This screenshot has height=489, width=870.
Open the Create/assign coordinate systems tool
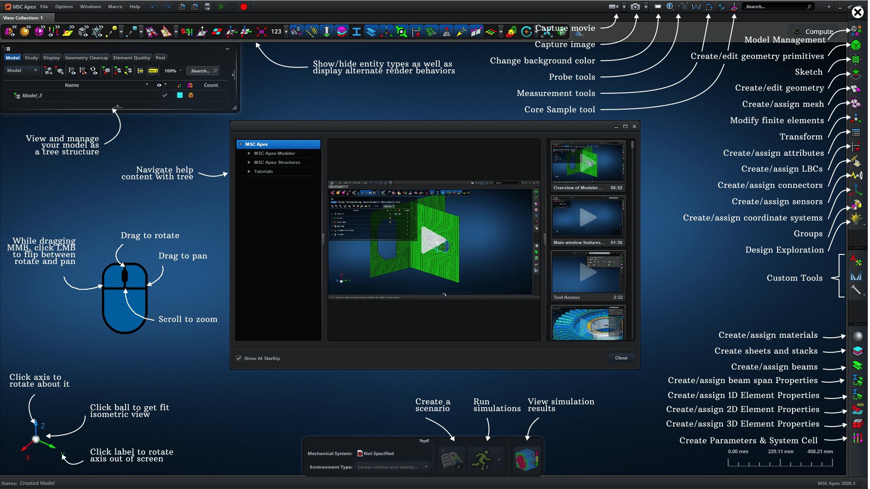tap(856, 190)
